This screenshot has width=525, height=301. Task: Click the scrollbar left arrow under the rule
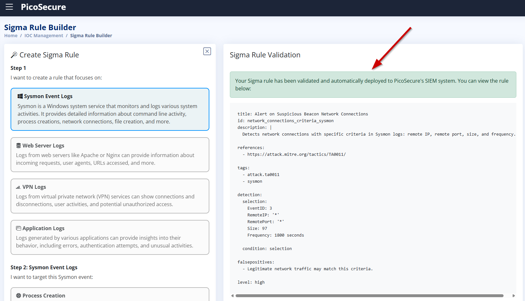coord(232,296)
